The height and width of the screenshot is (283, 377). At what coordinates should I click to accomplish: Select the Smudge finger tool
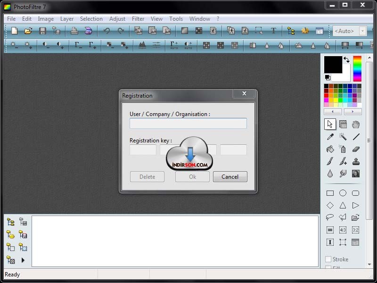(x=343, y=174)
